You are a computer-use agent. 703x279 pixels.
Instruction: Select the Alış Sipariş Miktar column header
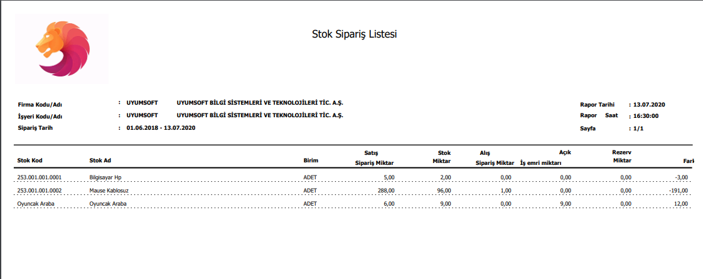tap(495, 157)
